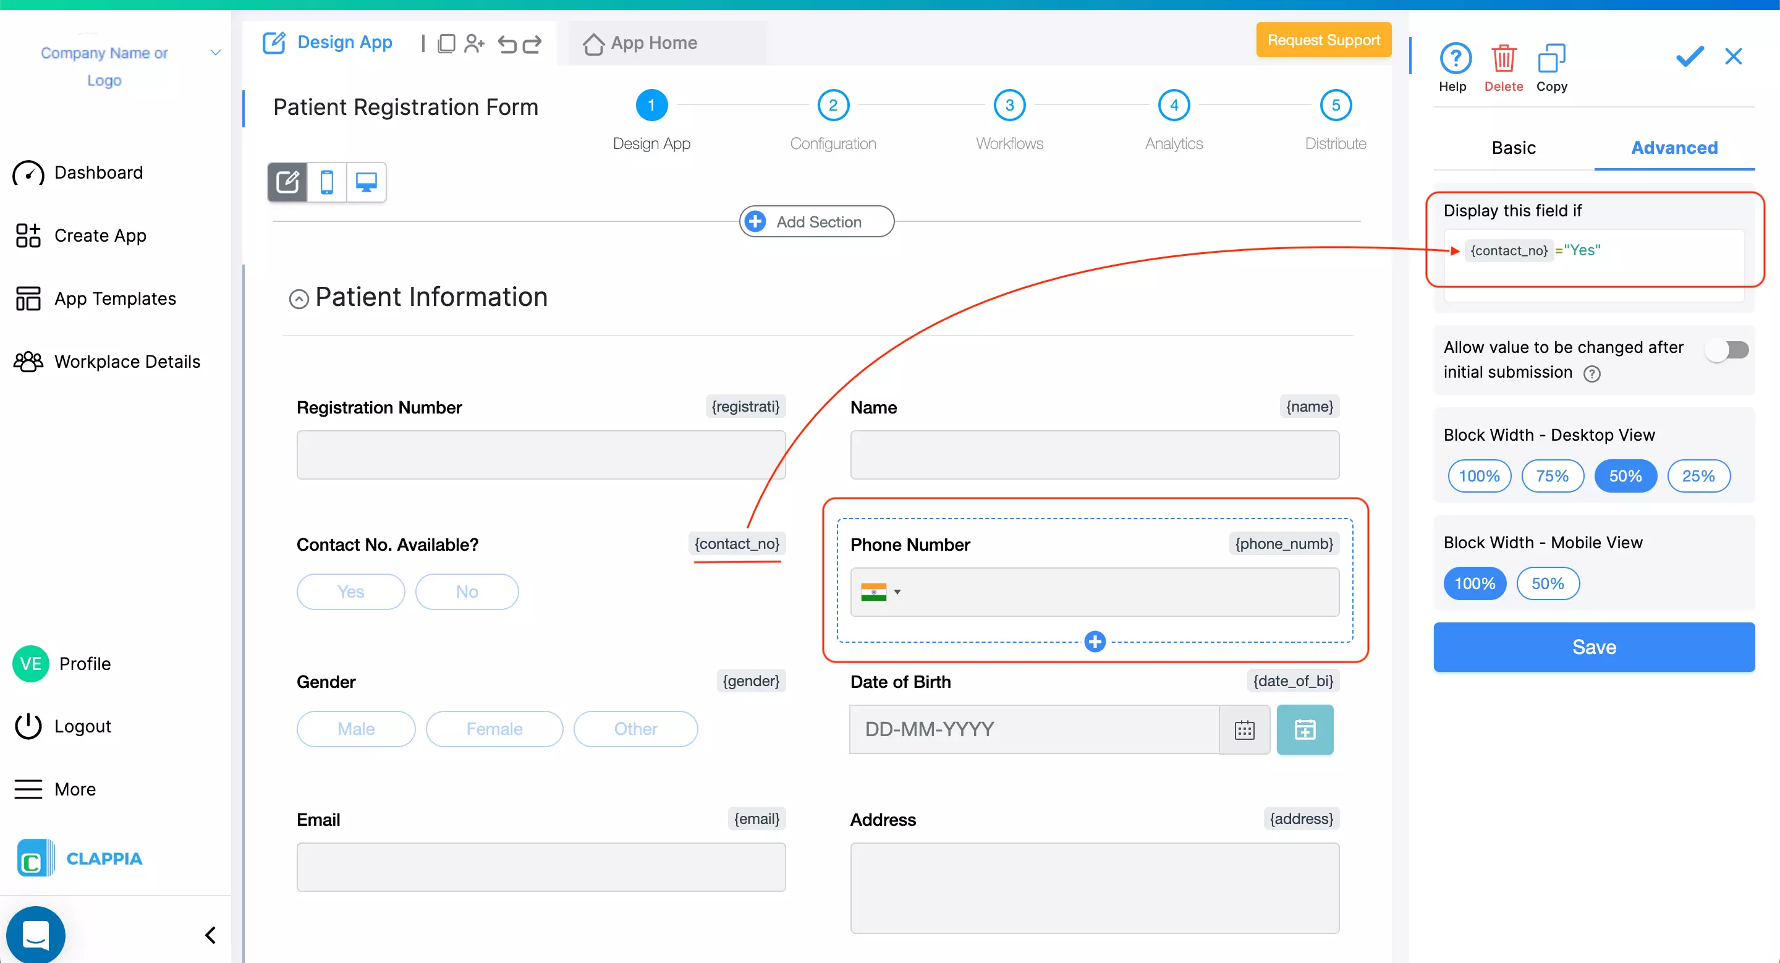Click the Registration Number input field

click(x=541, y=456)
